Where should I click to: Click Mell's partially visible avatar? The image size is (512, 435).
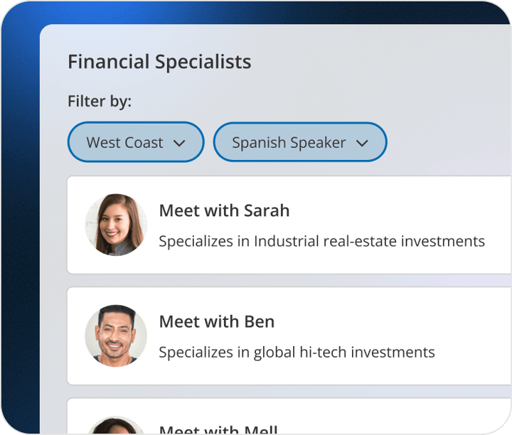116,426
